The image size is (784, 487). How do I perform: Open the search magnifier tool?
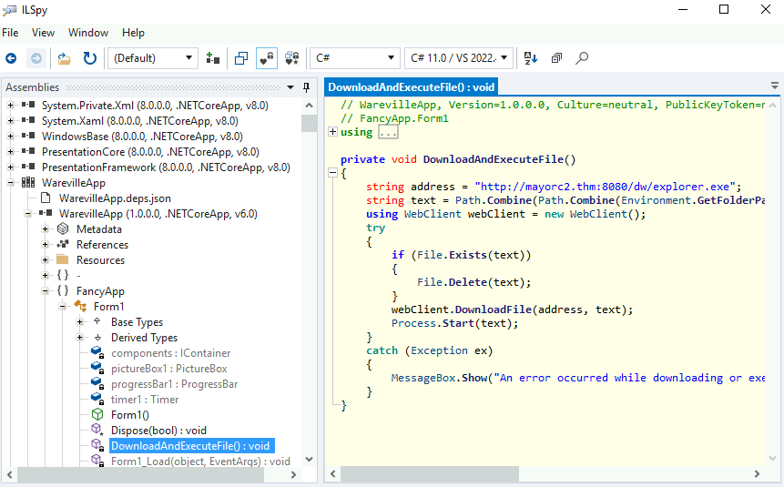pos(582,58)
